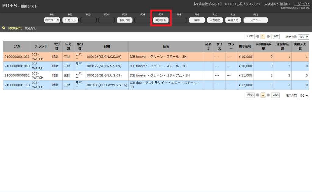Click the リセット button

click(x=70, y=20)
